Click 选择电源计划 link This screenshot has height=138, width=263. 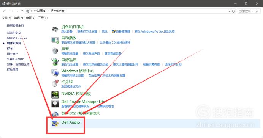(173, 64)
